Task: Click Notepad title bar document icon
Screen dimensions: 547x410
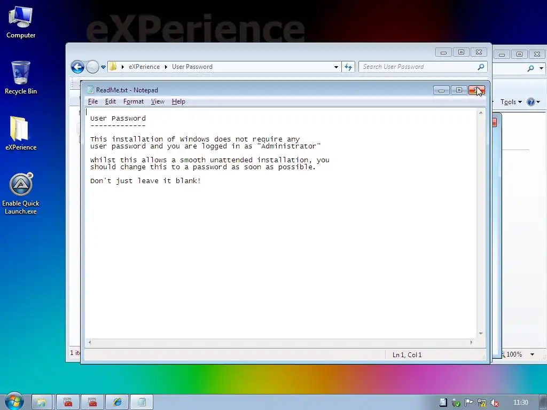Action: point(90,90)
